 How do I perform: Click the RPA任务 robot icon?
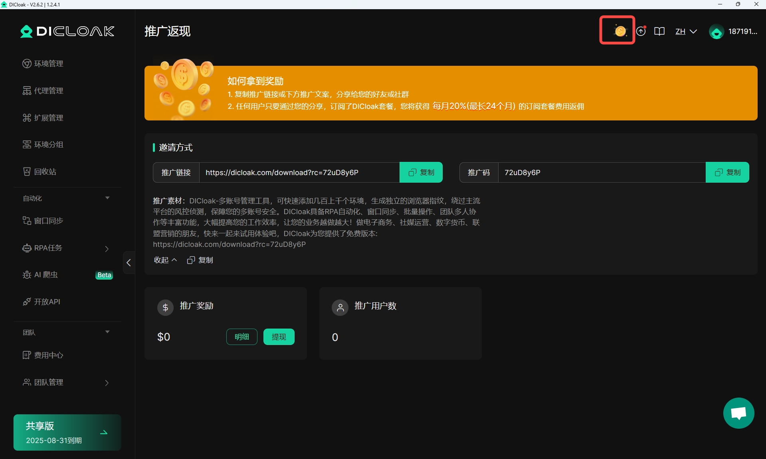[27, 248]
